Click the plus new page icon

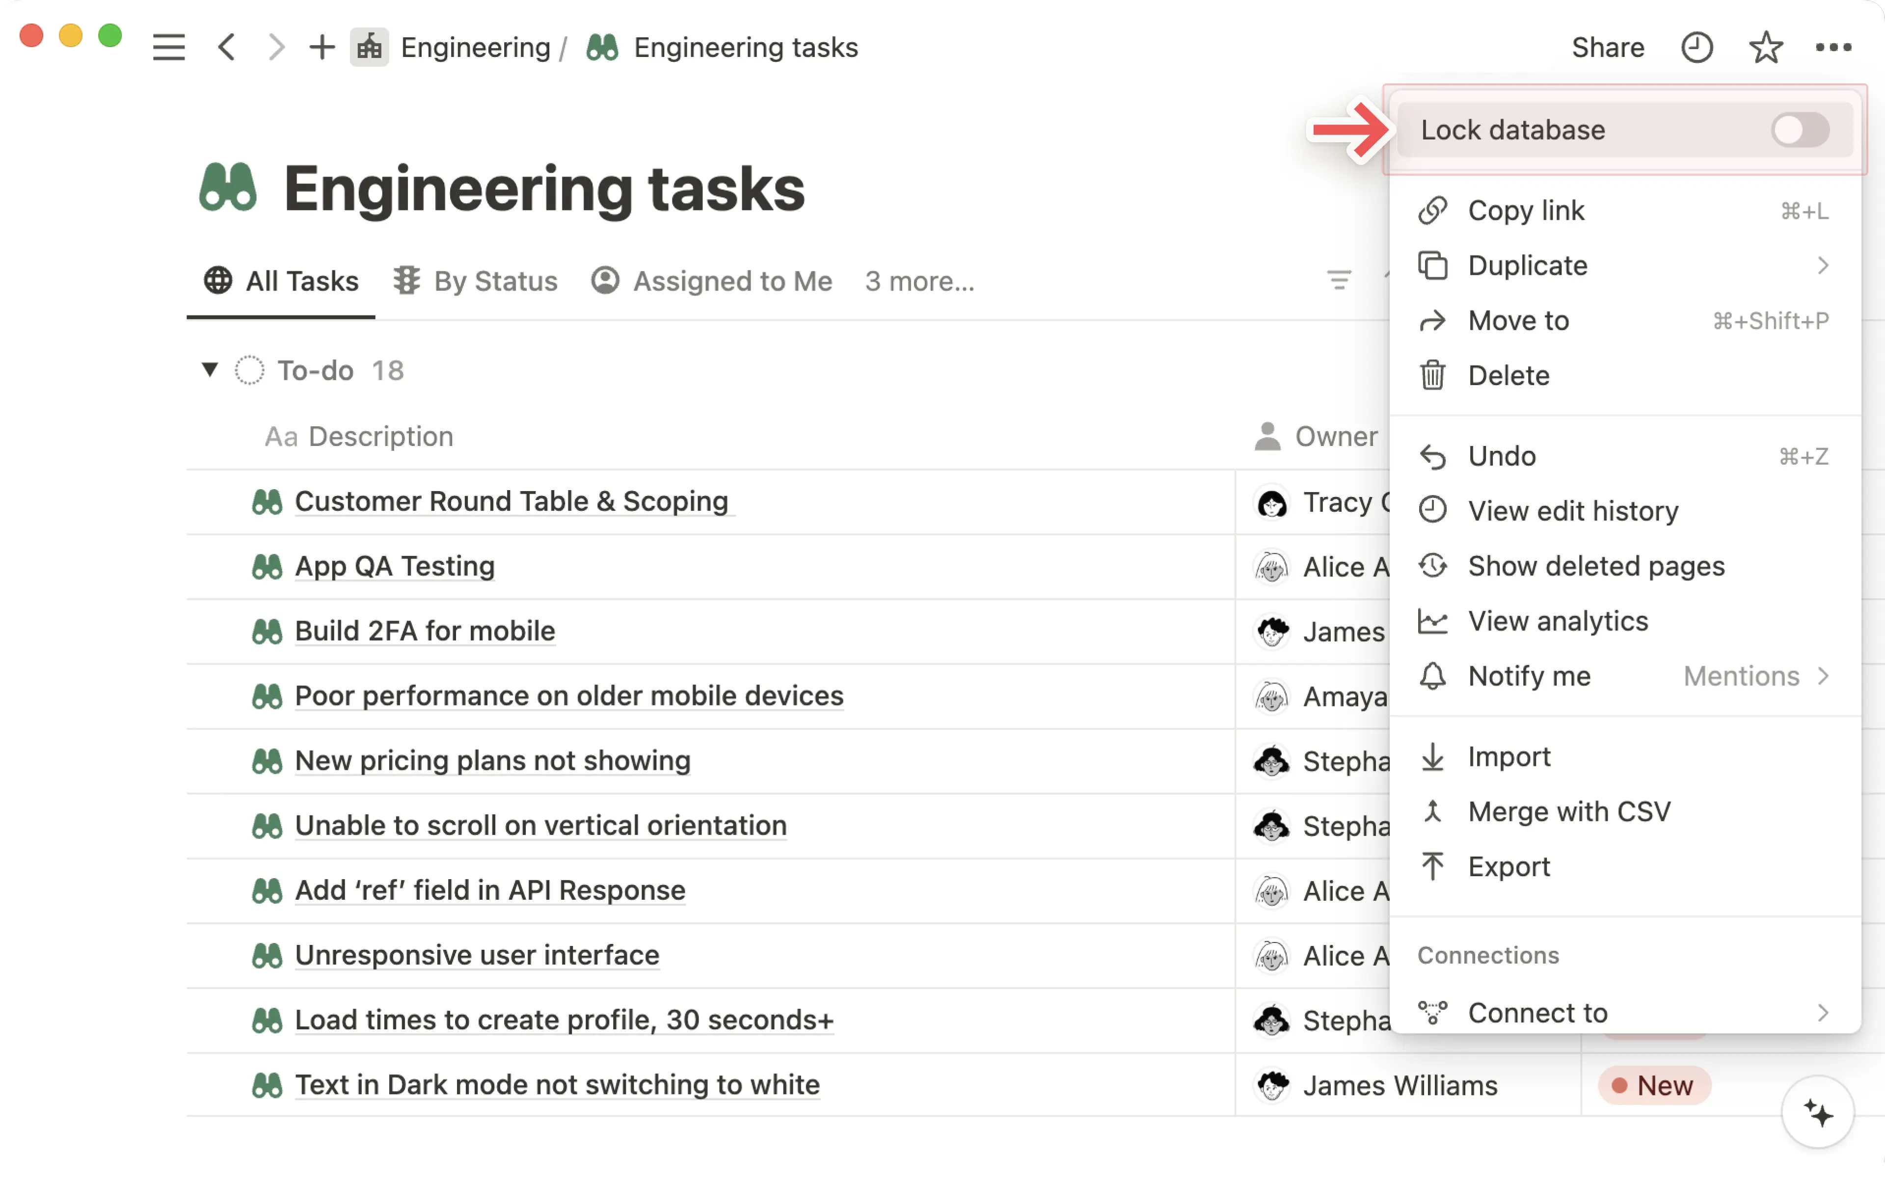click(322, 48)
